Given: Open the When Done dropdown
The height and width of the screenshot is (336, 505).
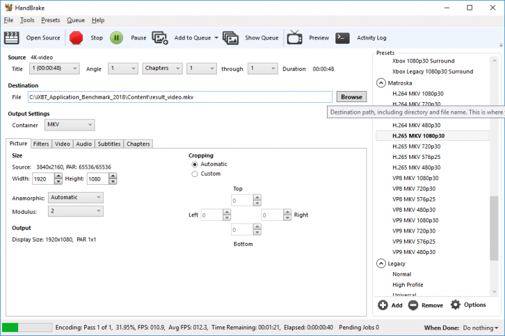Looking at the screenshot, I should coord(480,328).
